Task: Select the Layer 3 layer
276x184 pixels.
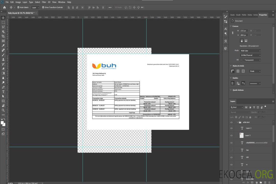Action: pos(248,135)
